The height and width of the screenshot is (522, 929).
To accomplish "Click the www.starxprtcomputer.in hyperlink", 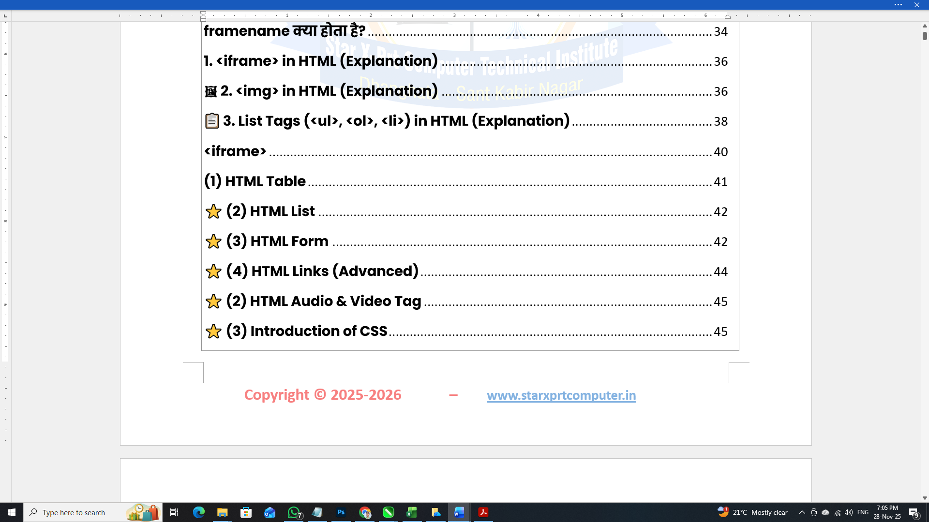I will (x=561, y=395).
